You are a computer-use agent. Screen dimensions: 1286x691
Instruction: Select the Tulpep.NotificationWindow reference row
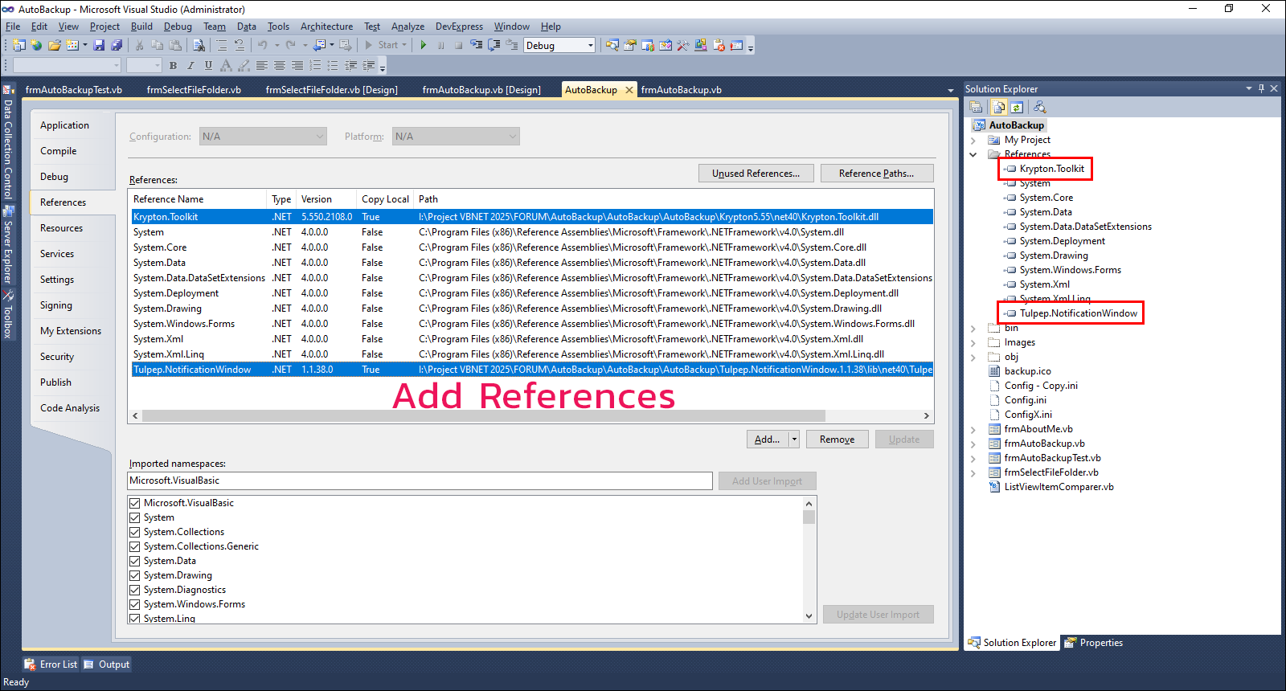pos(192,370)
